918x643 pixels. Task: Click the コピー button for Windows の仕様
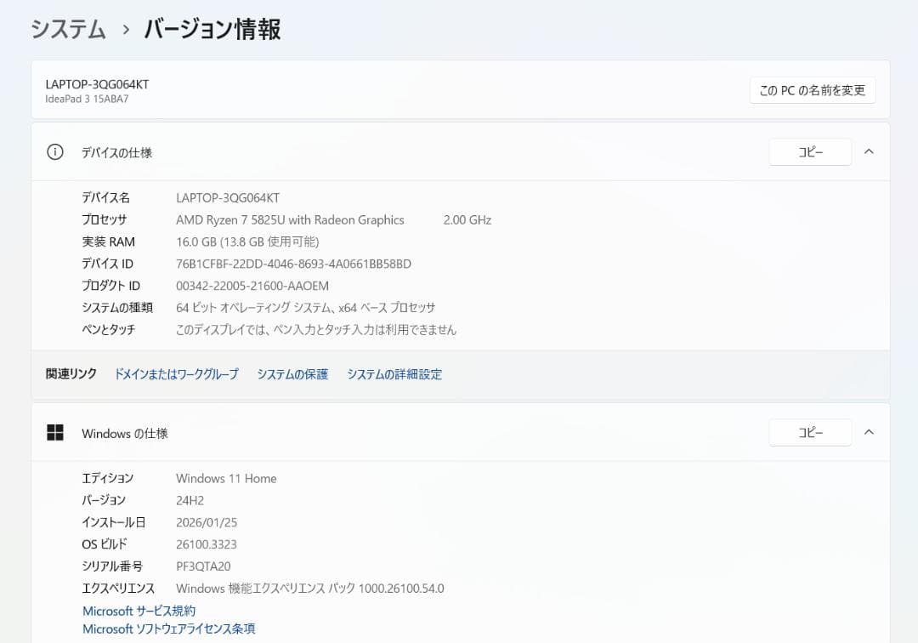coord(809,432)
